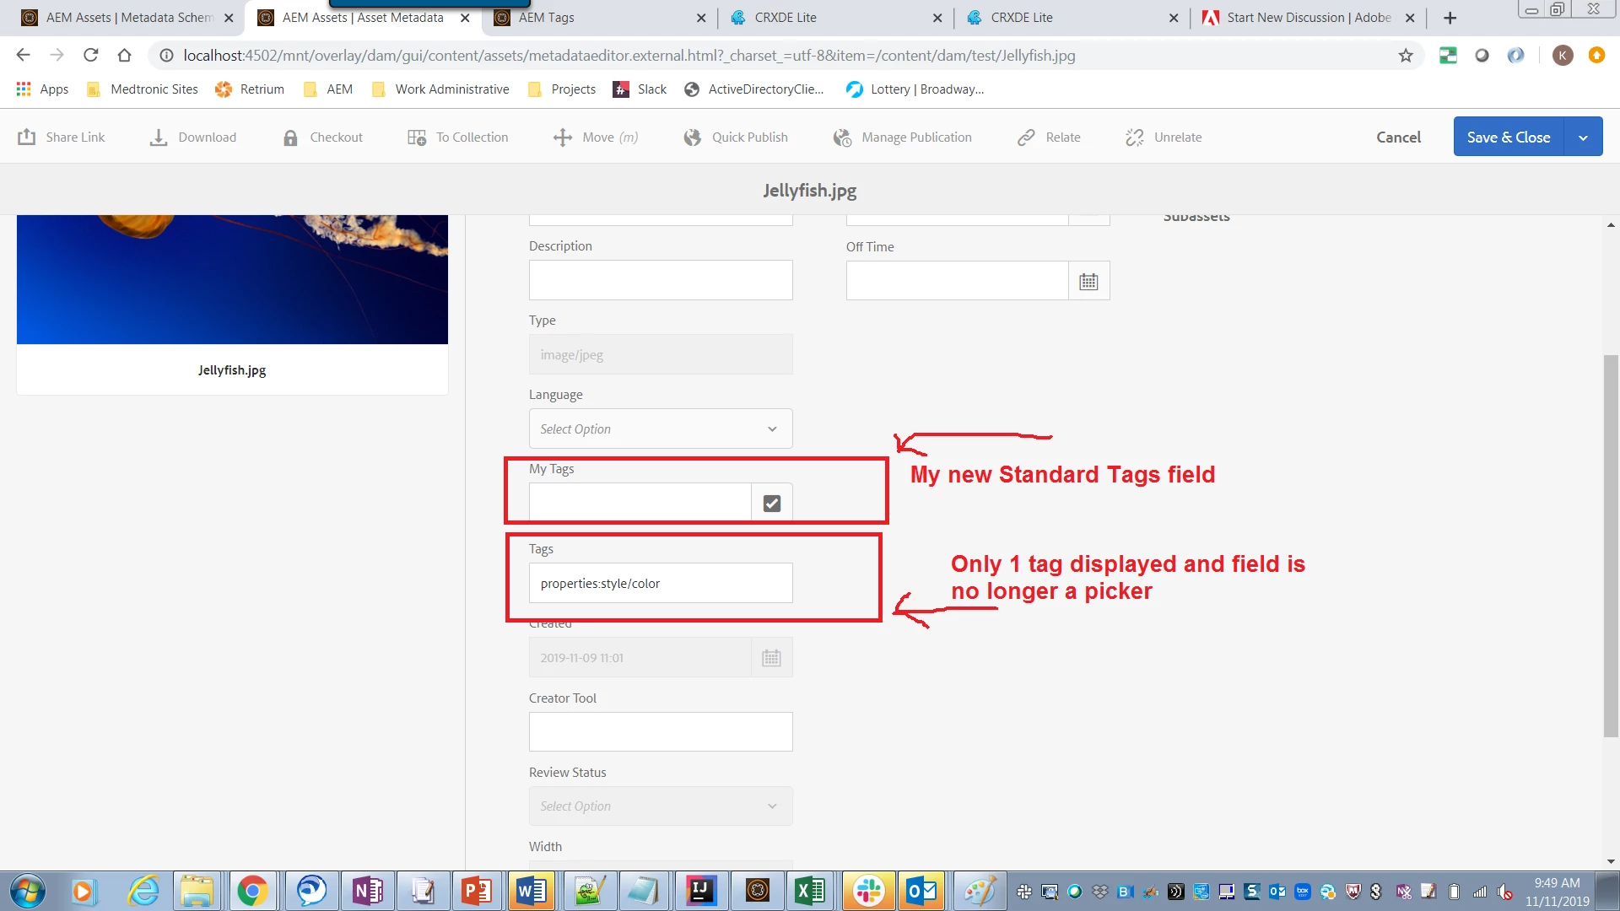This screenshot has height=911, width=1620.
Task: Open the Off Time calendar picker
Action: [x=1088, y=282]
